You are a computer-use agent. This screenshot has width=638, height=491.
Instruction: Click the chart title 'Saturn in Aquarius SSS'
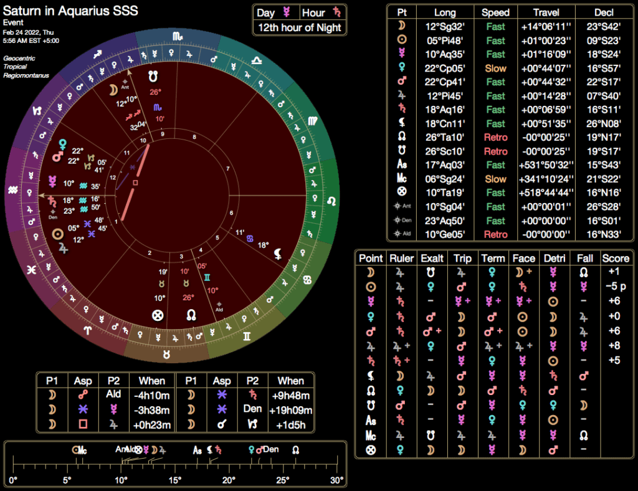[x=70, y=11]
